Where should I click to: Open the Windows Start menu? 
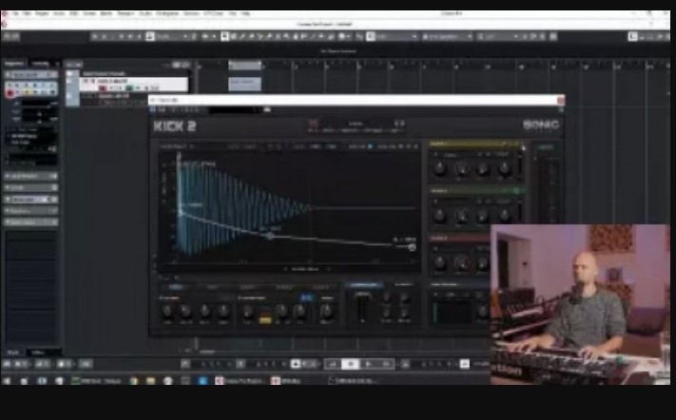pyautogui.click(x=7, y=381)
